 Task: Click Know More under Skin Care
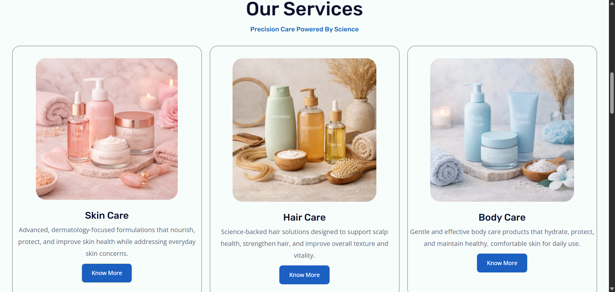(x=107, y=273)
